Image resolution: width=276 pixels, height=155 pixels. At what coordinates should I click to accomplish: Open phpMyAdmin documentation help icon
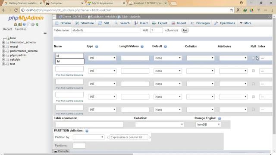point(24,25)
